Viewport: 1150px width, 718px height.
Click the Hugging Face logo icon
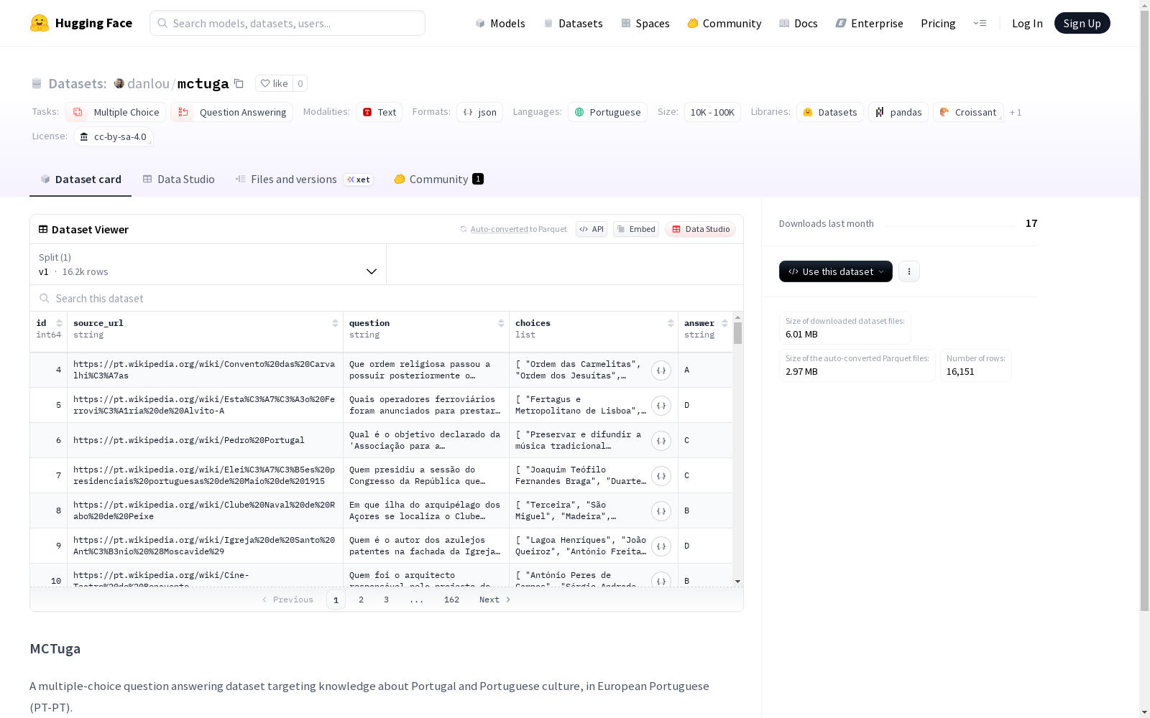[x=39, y=23]
